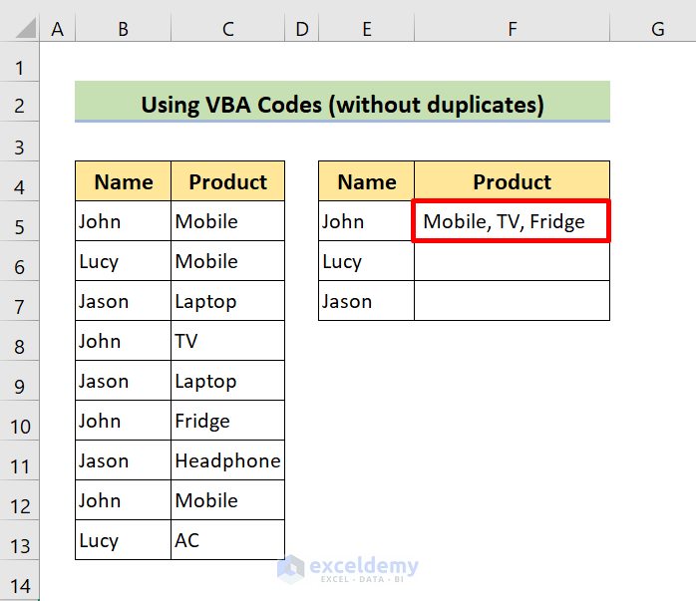This screenshot has height=601, width=696.
Task: Select cell C6 containing 'Mobile'
Action: pos(227,261)
